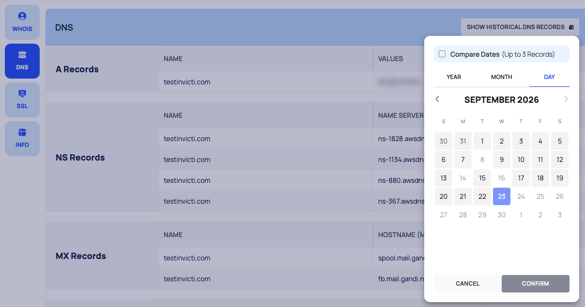Viewport: 585px width, 307px height.
Task: Switch to the YEAR tab
Action: [x=454, y=77]
